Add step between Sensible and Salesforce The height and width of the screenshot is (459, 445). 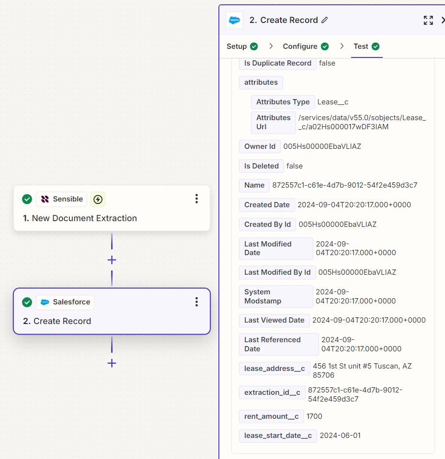[112, 260]
